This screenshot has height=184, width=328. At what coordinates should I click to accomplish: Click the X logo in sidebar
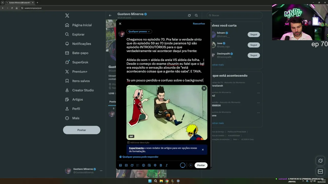coord(67,16)
